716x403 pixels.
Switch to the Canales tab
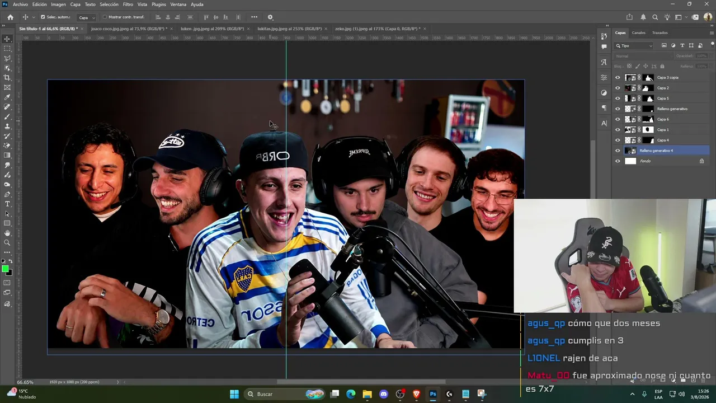coord(638,32)
